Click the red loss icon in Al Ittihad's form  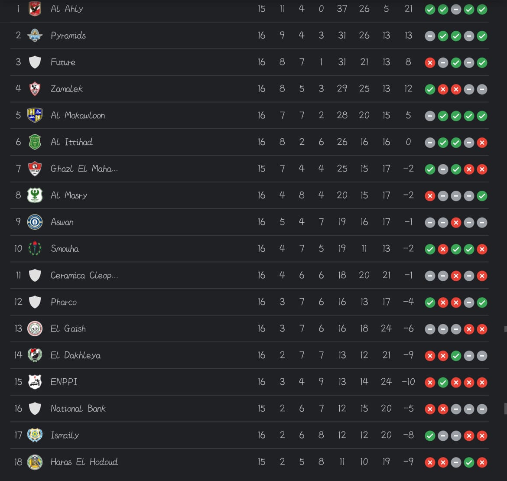click(x=482, y=143)
